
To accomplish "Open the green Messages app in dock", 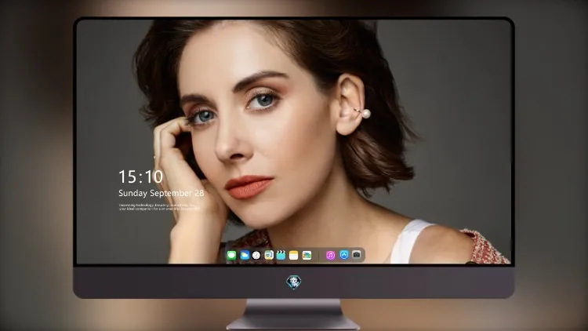I will pyautogui.click(x=231, y=255).
